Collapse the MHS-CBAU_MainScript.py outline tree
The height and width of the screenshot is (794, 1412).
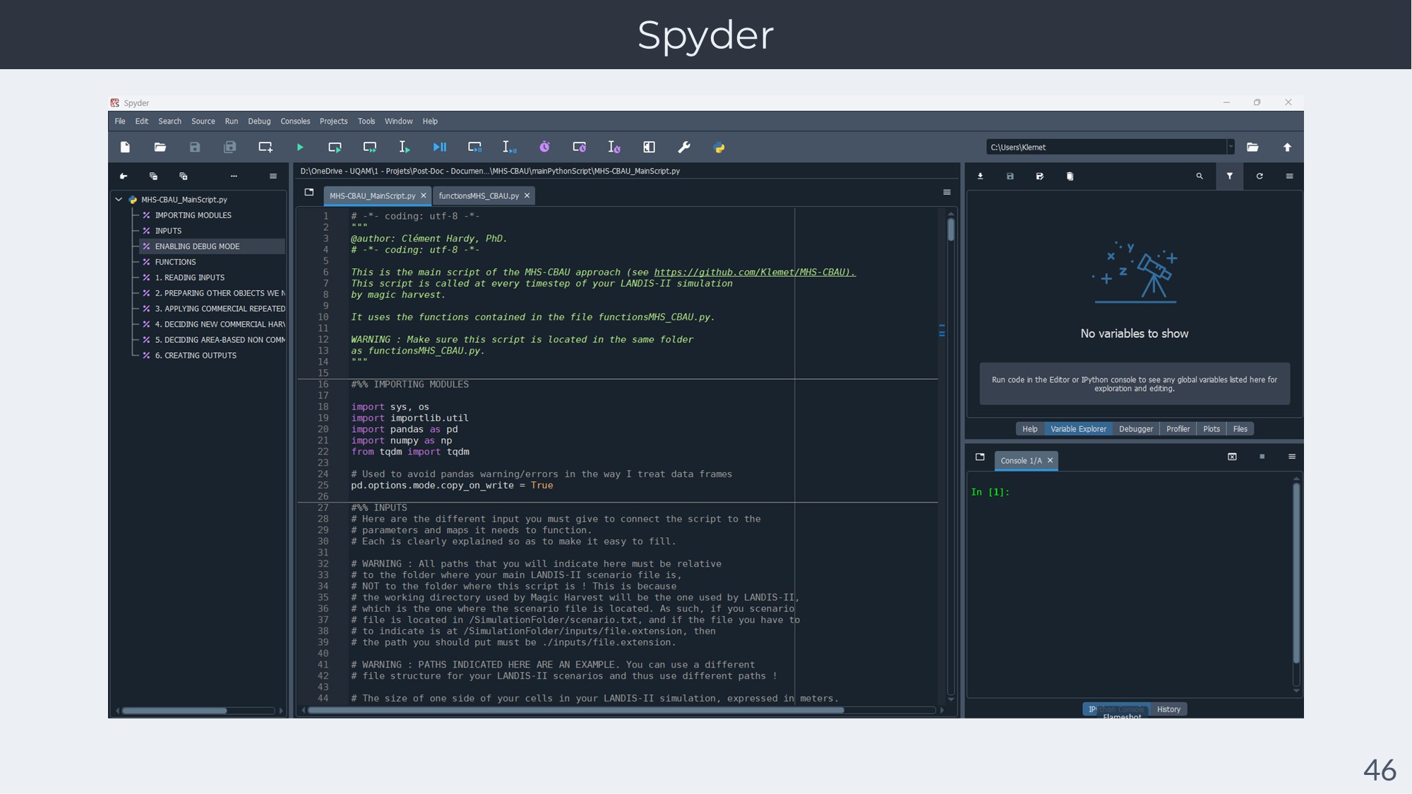[x=119, y=200]
